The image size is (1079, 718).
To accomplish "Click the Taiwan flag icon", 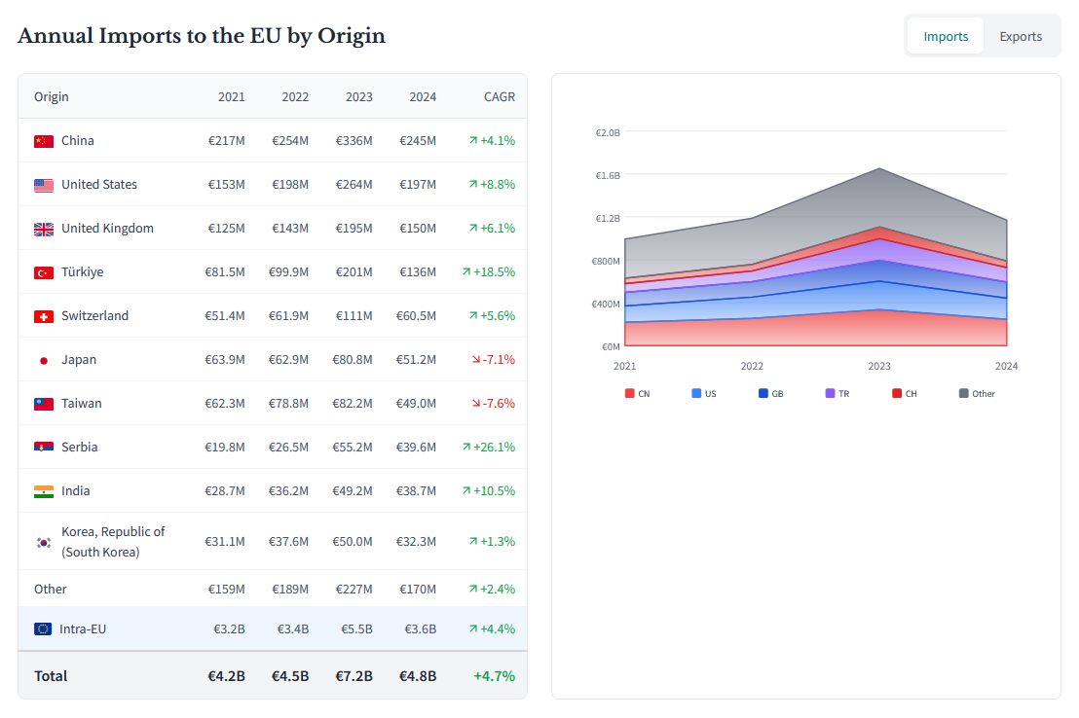I will coord(43,403).
